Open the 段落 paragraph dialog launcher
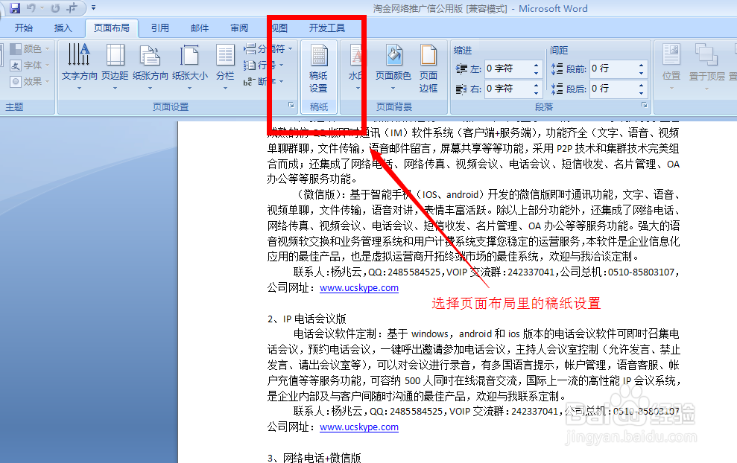This screenshot has width=737, height=463. 645,106
